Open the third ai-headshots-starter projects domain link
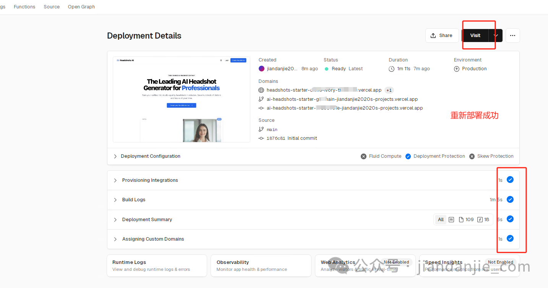Viewport: 548px width, 288px height. (x=345, y=108)
